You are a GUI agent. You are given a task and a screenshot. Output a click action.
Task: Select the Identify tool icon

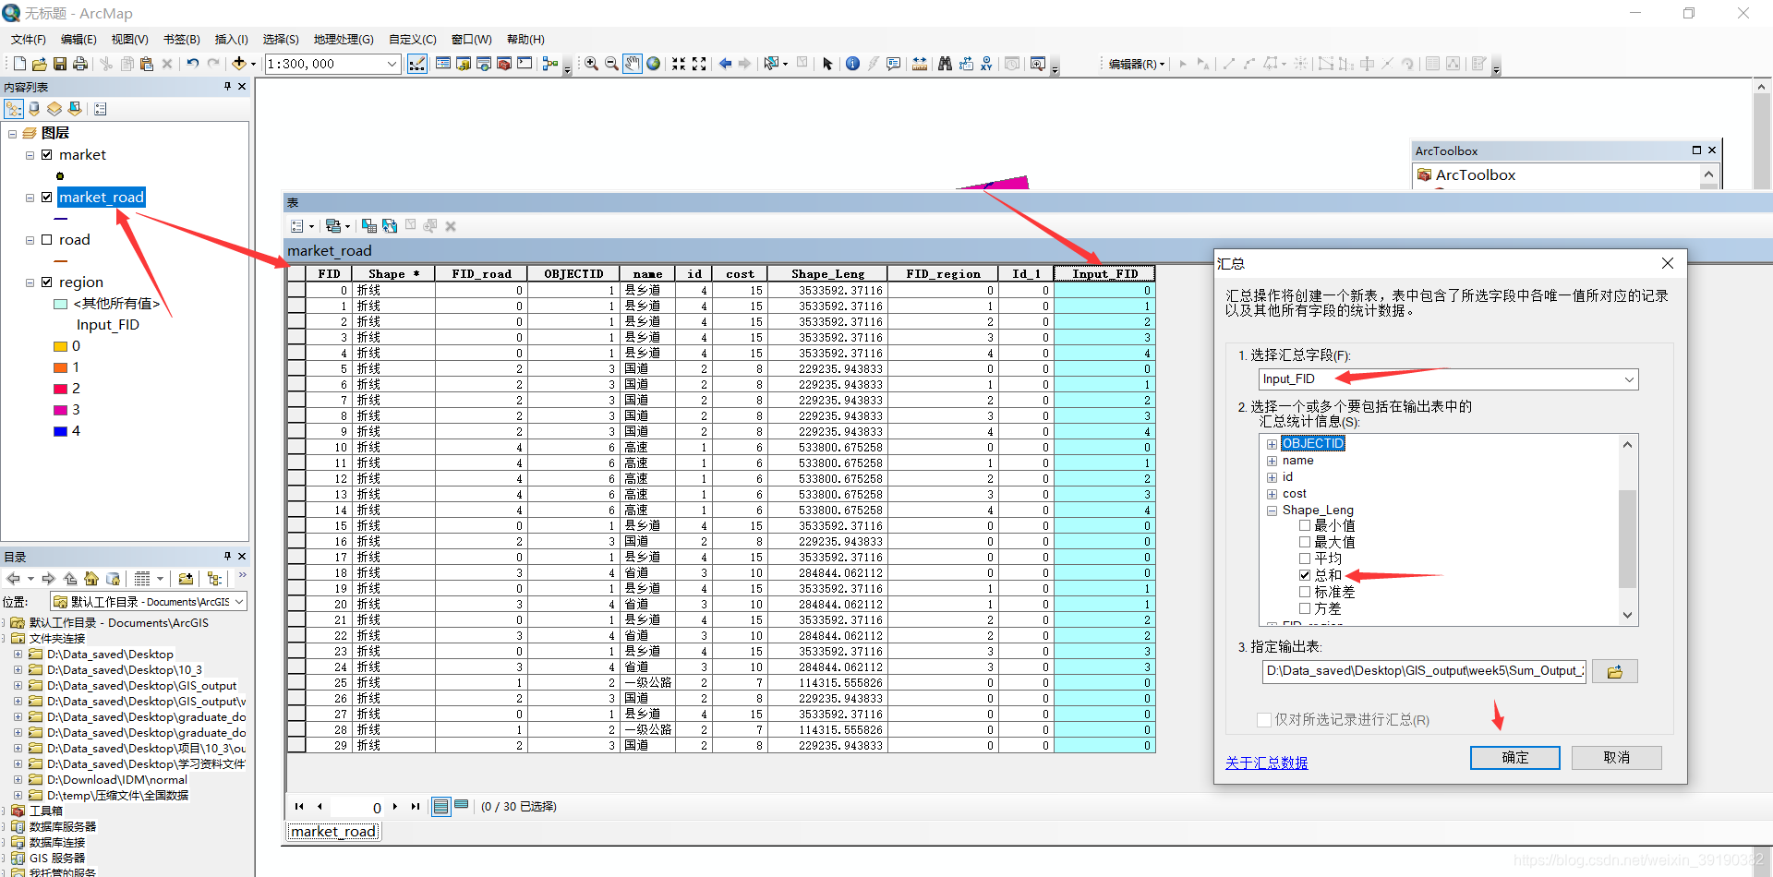tap(852, 64)
